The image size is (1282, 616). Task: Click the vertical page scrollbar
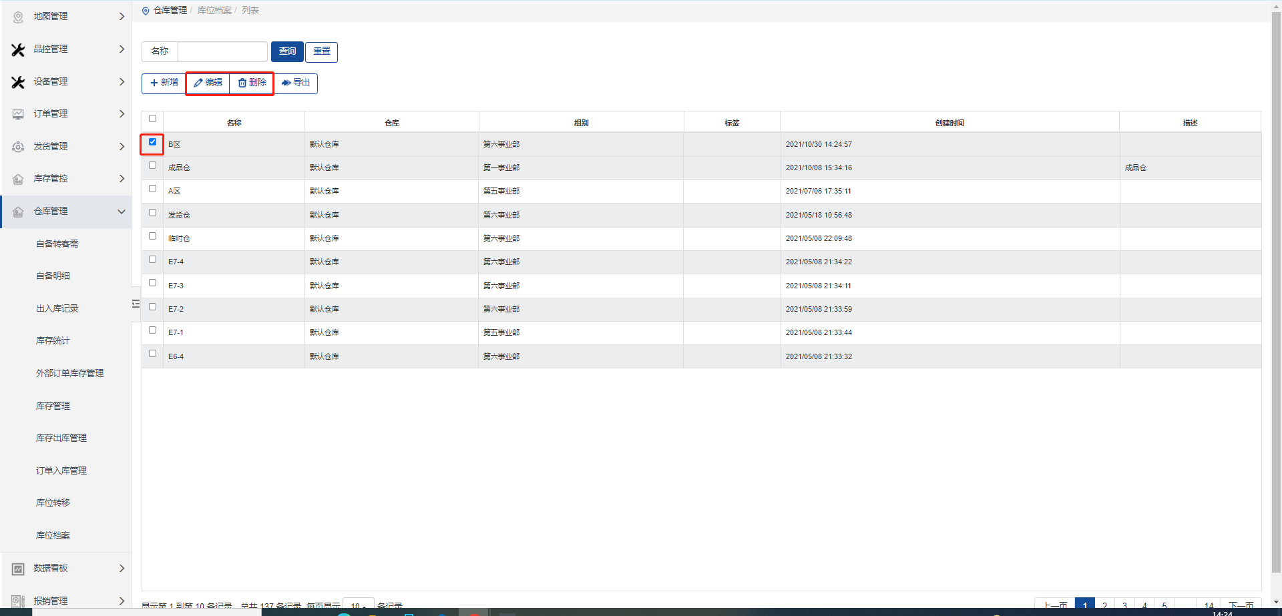pos(1276,300)
